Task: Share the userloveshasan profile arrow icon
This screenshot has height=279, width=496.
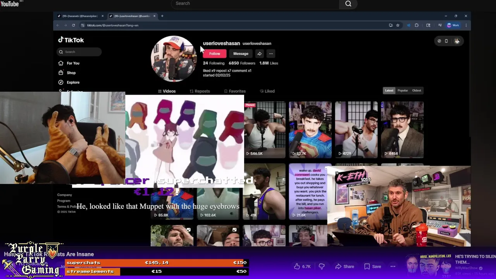Action: coord(259,53)
